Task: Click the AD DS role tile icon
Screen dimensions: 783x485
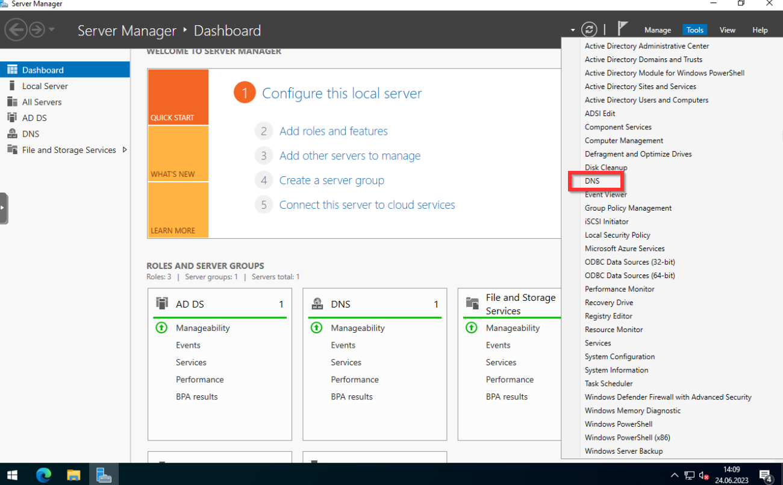Action: tap(162, 303)
